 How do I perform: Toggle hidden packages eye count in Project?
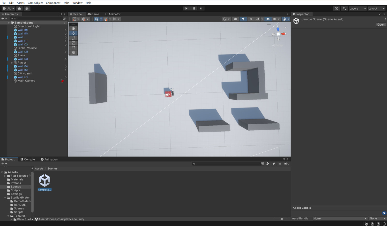coord(287,164)
